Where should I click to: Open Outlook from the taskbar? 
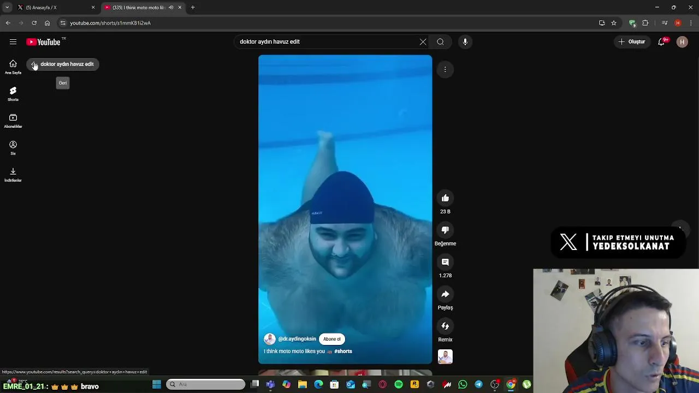point(351,384)
